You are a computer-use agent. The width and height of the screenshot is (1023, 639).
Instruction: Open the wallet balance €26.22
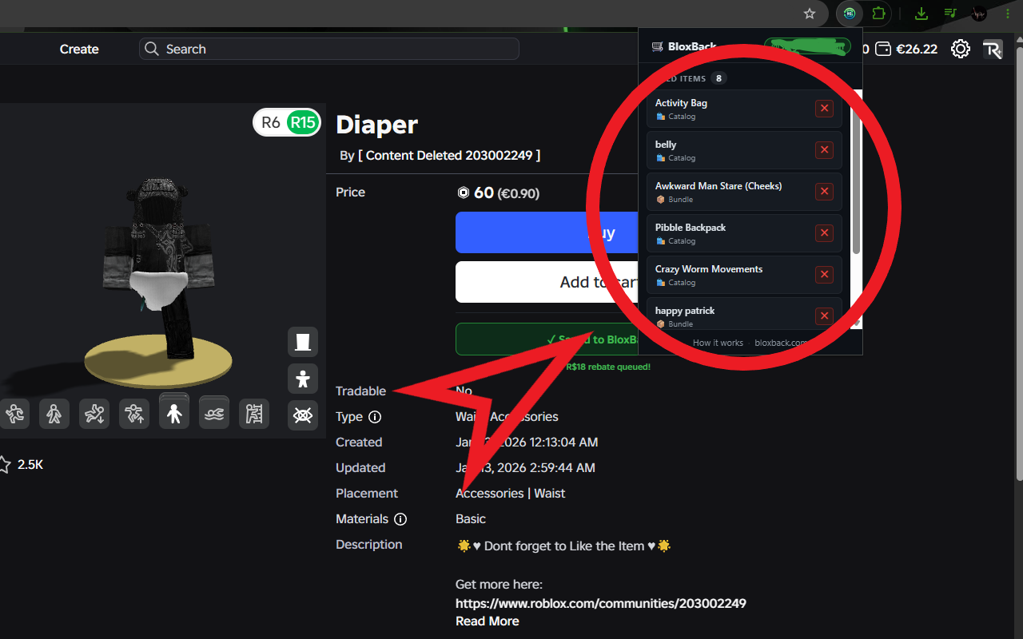[x=906, y=49]
